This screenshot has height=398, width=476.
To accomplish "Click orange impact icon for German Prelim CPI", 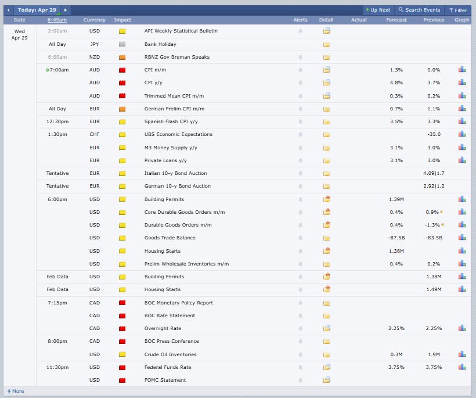I will (122, 109).
